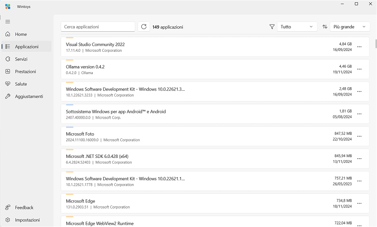Click the 149 applicazioni count label
Viewport: 377px width, 227px height.
point(168,27)
